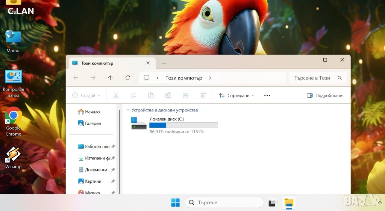
Task: Open the three-dots more options menu
Action: click(x=267, y=95)
